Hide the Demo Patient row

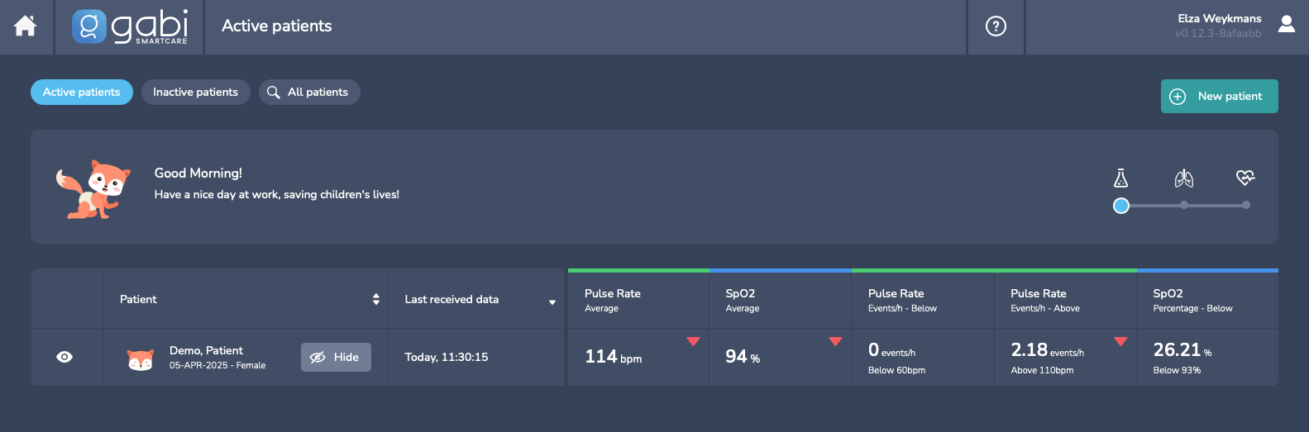336,357
